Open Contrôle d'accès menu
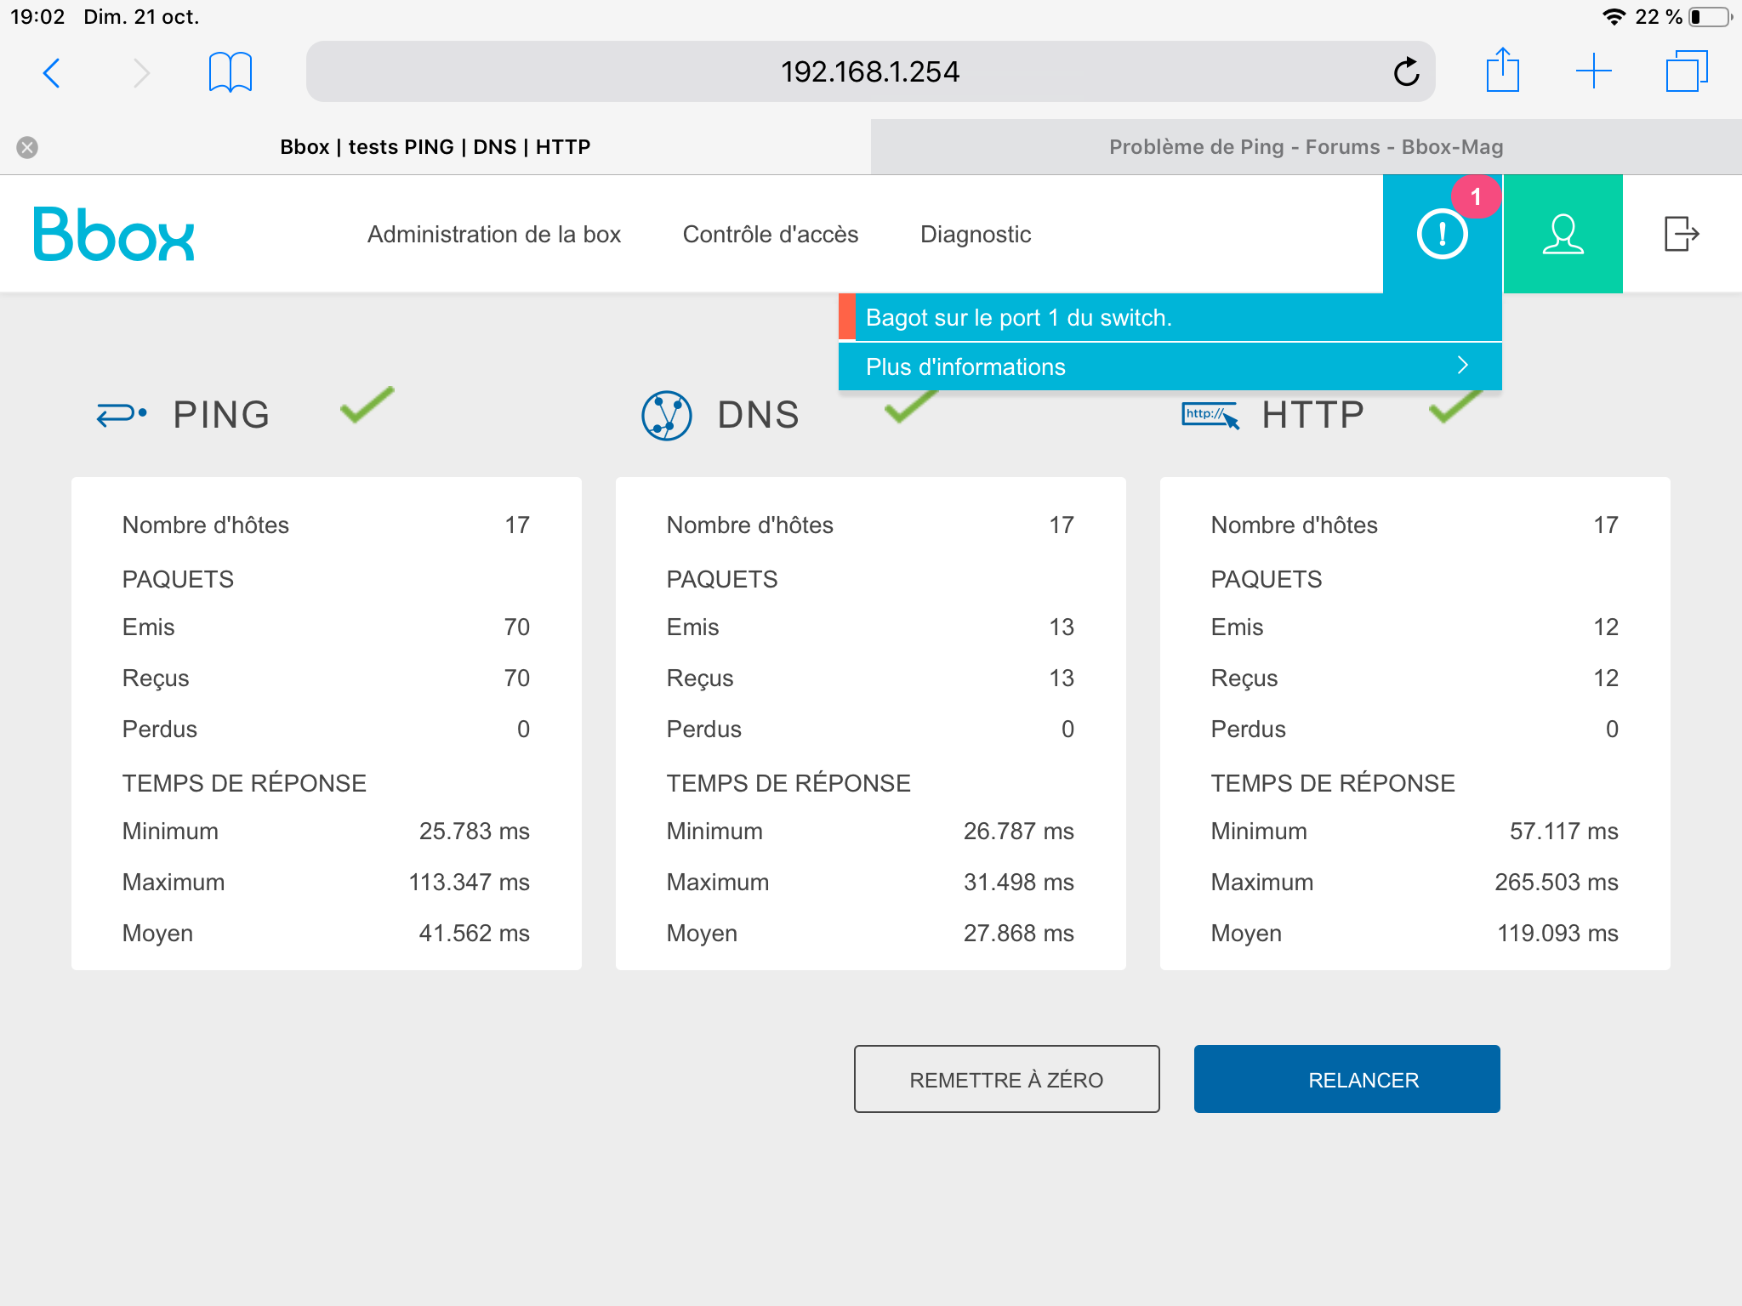This screenshot has height=1306, width=1742. pos(771,235)
